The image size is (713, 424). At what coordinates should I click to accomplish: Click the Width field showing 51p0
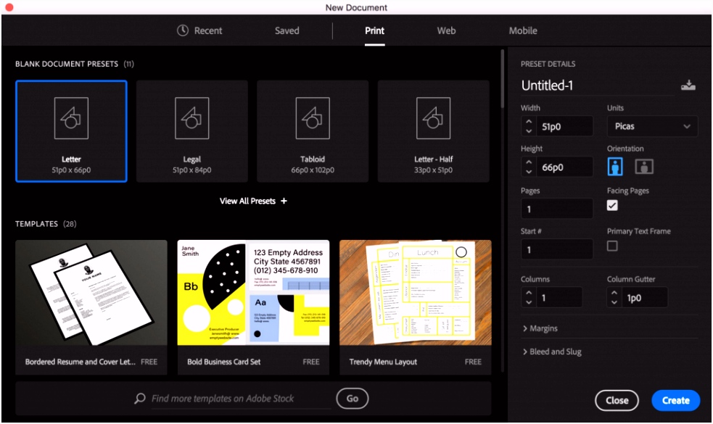[x=565, y=126]
